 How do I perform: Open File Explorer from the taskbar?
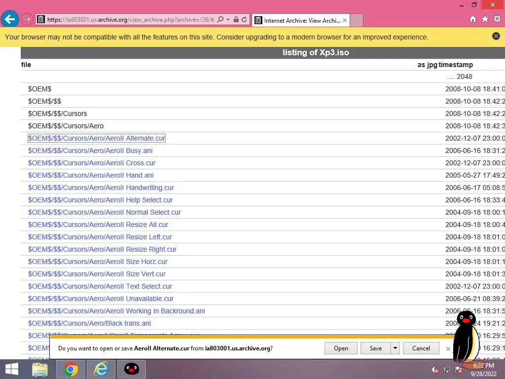(x=40, y=369)
